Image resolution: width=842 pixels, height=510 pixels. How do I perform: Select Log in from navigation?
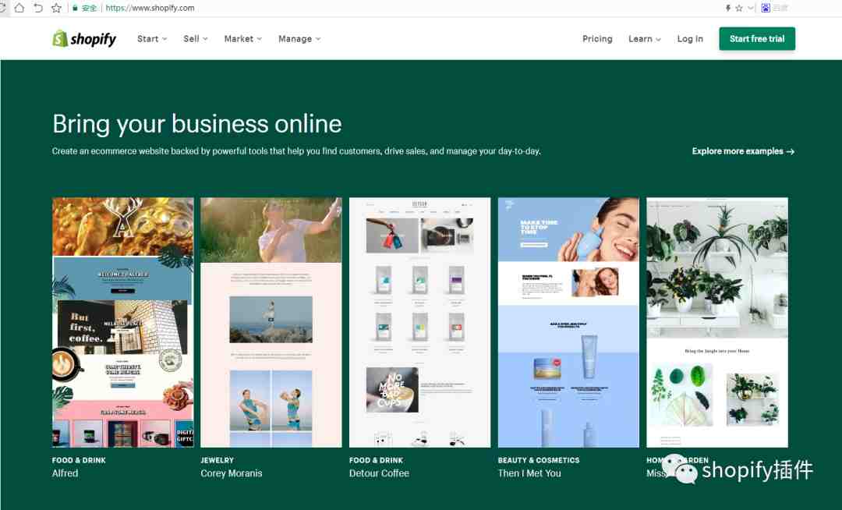690,39
